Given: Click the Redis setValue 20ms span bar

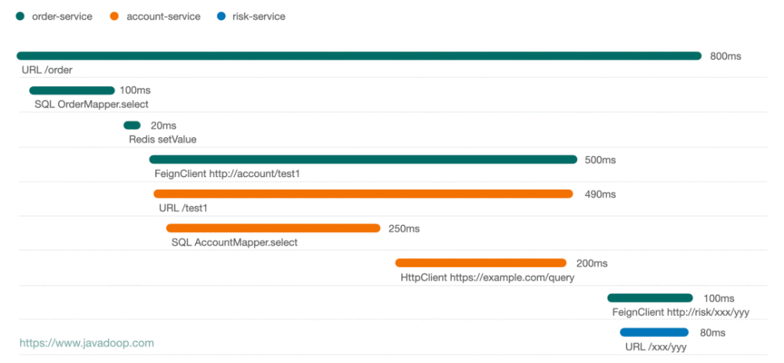Looking at the screenshot, I should (132, 125).
